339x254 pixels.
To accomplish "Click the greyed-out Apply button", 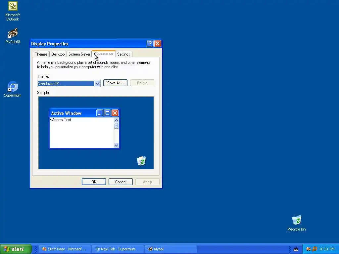I will point(147,182).
